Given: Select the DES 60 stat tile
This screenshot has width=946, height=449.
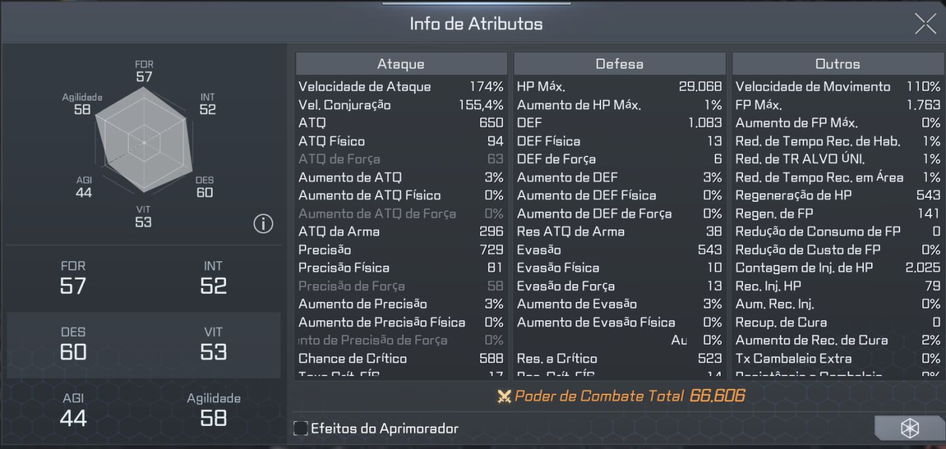Looking at the screenshot, I should [73, 344].
